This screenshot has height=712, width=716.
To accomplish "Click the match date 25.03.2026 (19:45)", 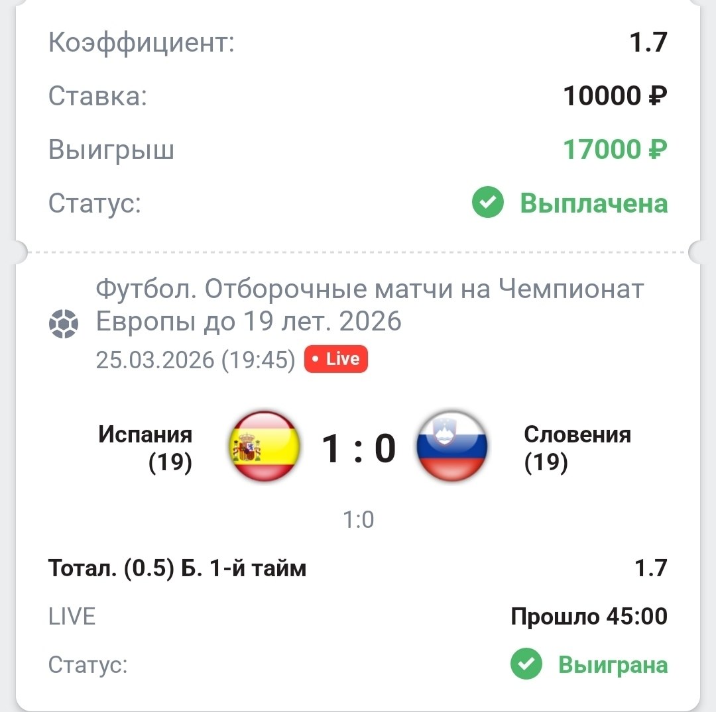I will pos(196,360).
